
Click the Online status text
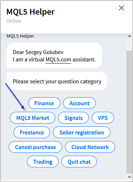14,21
